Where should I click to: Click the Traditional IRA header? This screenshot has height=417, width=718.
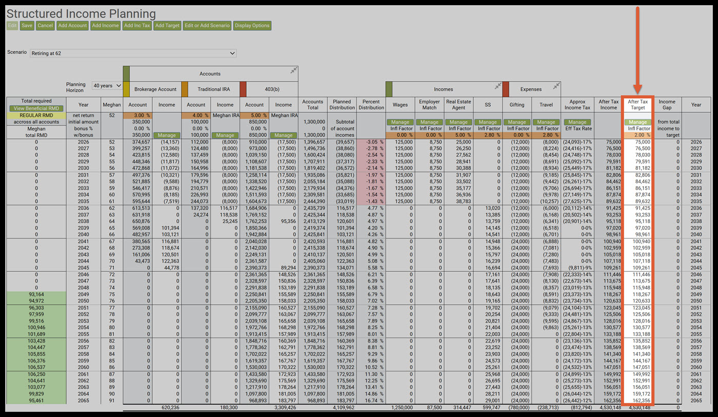(x=214, y=89)
